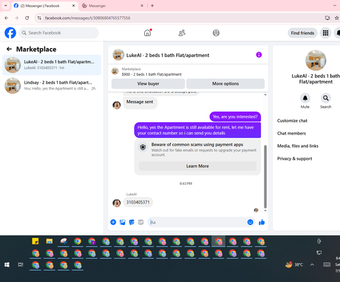Open the Facebook apps grid menu

point(326,33)
